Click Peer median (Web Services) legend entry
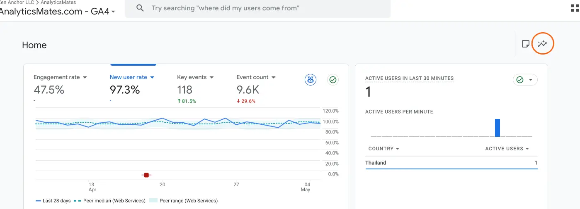This screenshot has height=209, width=580. pyautogui.click(x=109, y=201)
